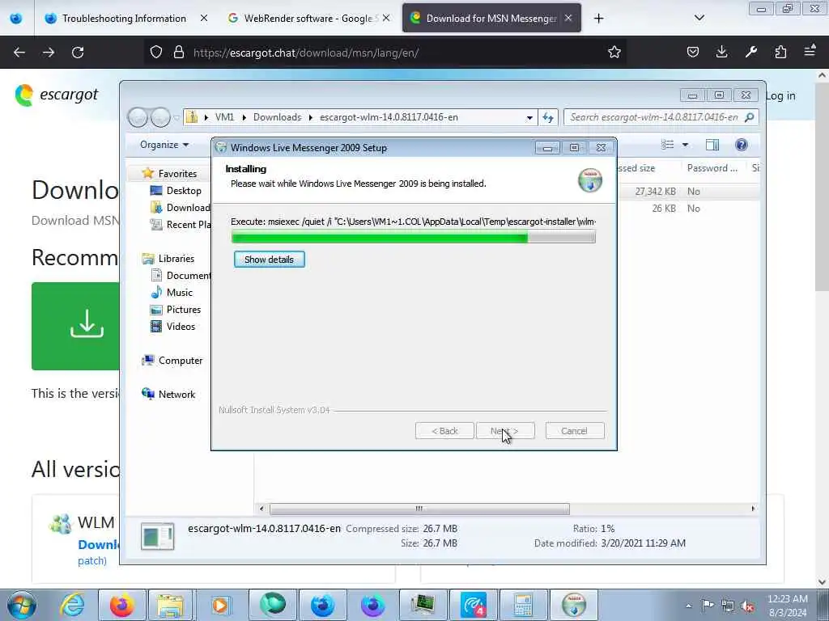Open Explorer Help question mark icon
829x621 pixels.
(x=742, y=145)
